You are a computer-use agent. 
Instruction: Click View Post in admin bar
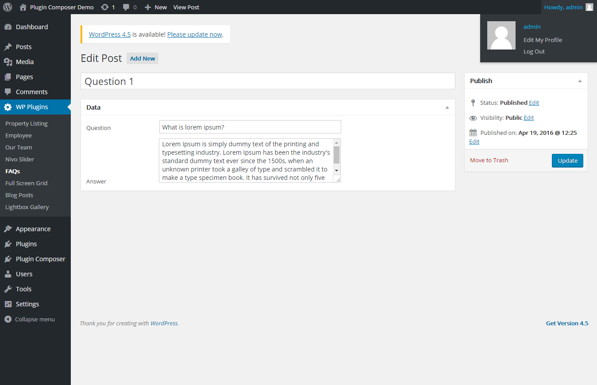click(x=186, y=7)
